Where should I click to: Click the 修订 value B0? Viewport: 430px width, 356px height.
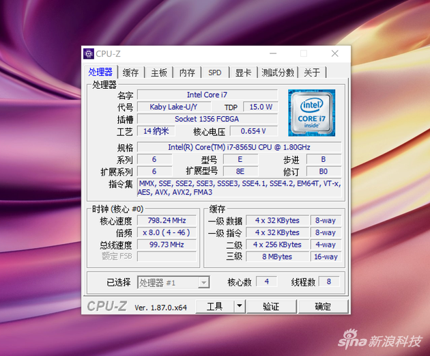324,172
